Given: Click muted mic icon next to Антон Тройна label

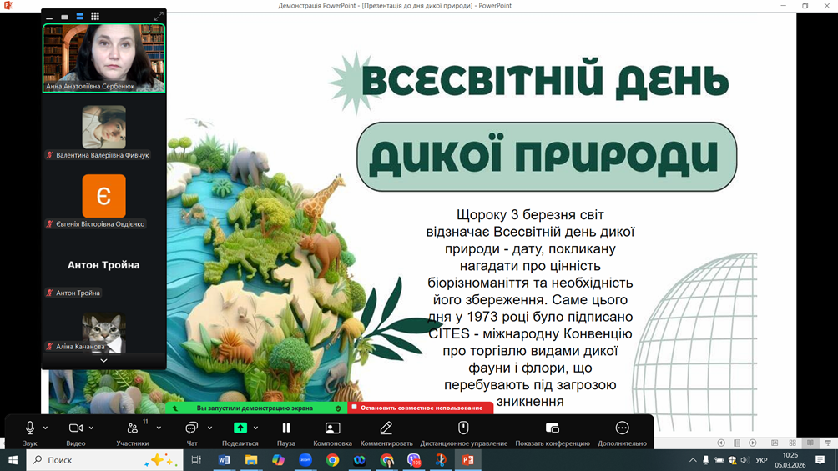Looking at the screenshot, I should click(x=50, y=293).
